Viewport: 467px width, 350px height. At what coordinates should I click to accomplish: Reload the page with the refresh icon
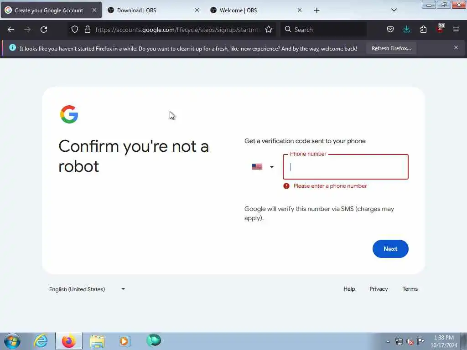(x=44, y=30)
